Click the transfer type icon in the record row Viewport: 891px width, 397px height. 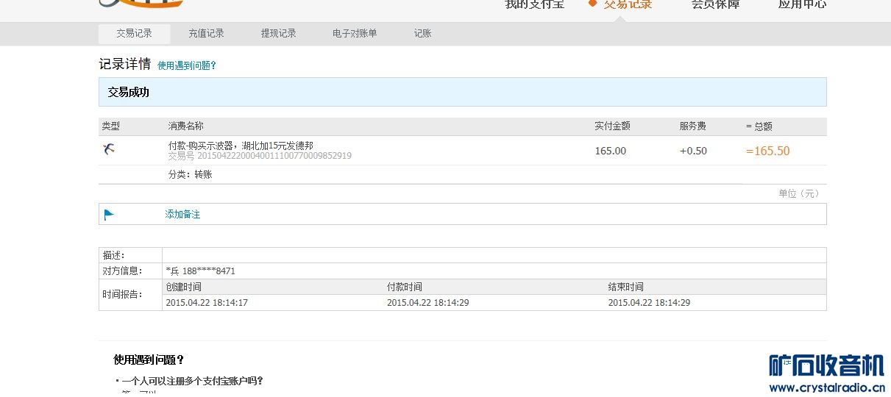pos(109,149)
